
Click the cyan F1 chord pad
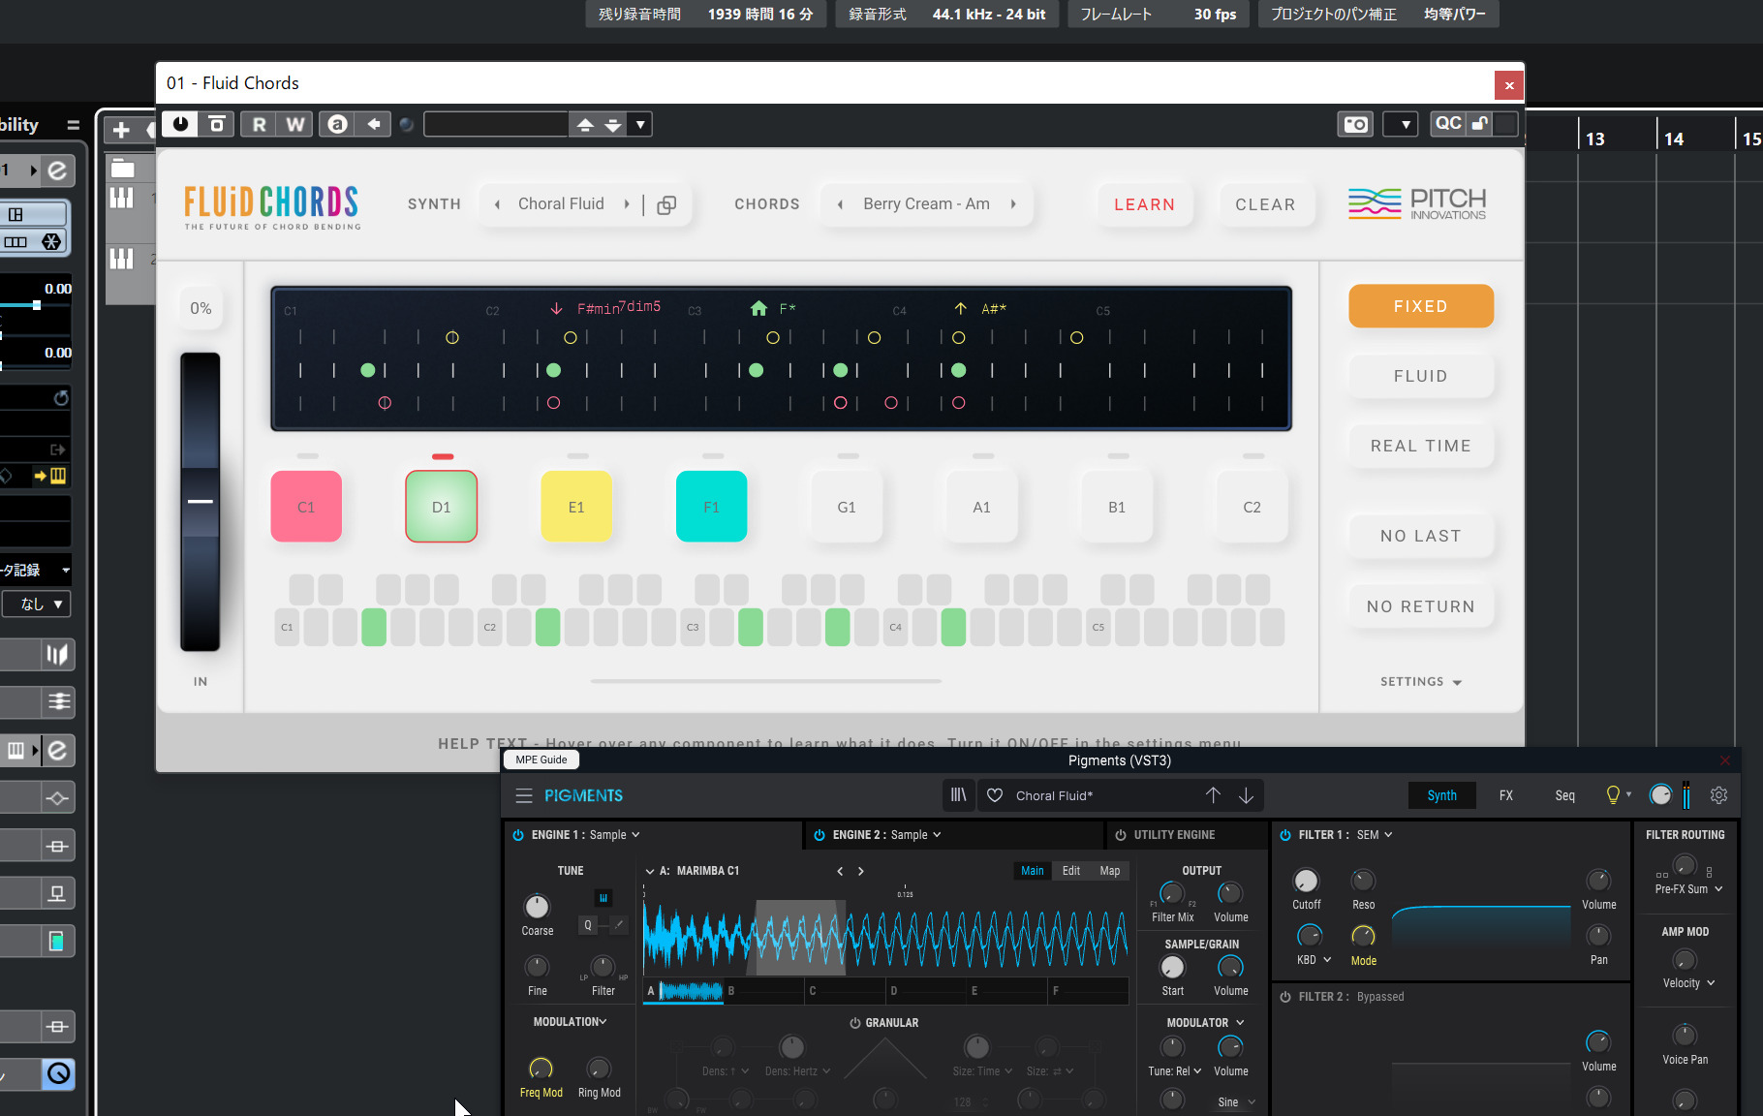pos(711,507)
